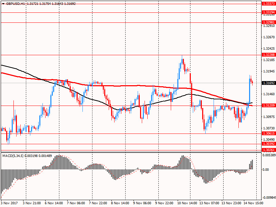Click the MACD scale value -0.009845
Screen dimensions: 276x207
pyautogui.click(x=269, y=198)
